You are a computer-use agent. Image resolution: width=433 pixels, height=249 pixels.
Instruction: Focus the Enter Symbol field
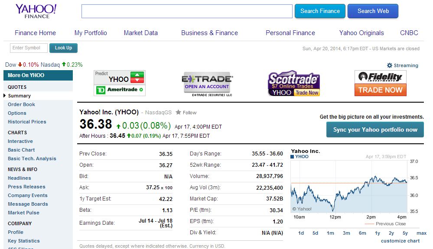29,48
